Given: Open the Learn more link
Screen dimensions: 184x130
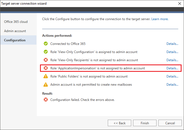Looking at the screenshot, I should (x=160, y=19).
